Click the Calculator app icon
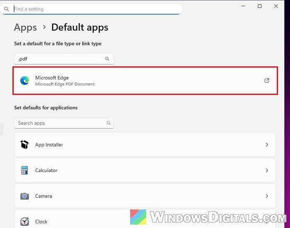Viewport: 290px width, 228px height. pyautogui.click(x=24, y=170)
